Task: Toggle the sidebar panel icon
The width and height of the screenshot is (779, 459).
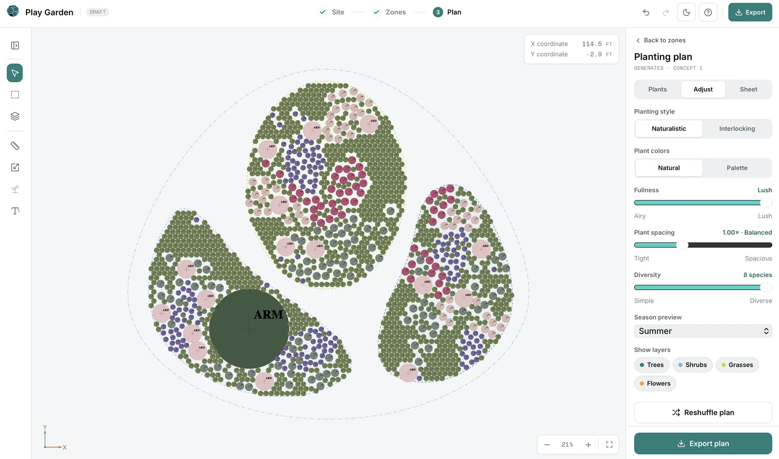Action: pyautogui.click(x=15, y=45)
